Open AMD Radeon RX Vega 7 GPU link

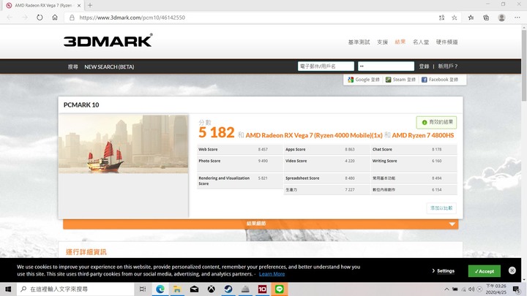click(x=314, y=135)
